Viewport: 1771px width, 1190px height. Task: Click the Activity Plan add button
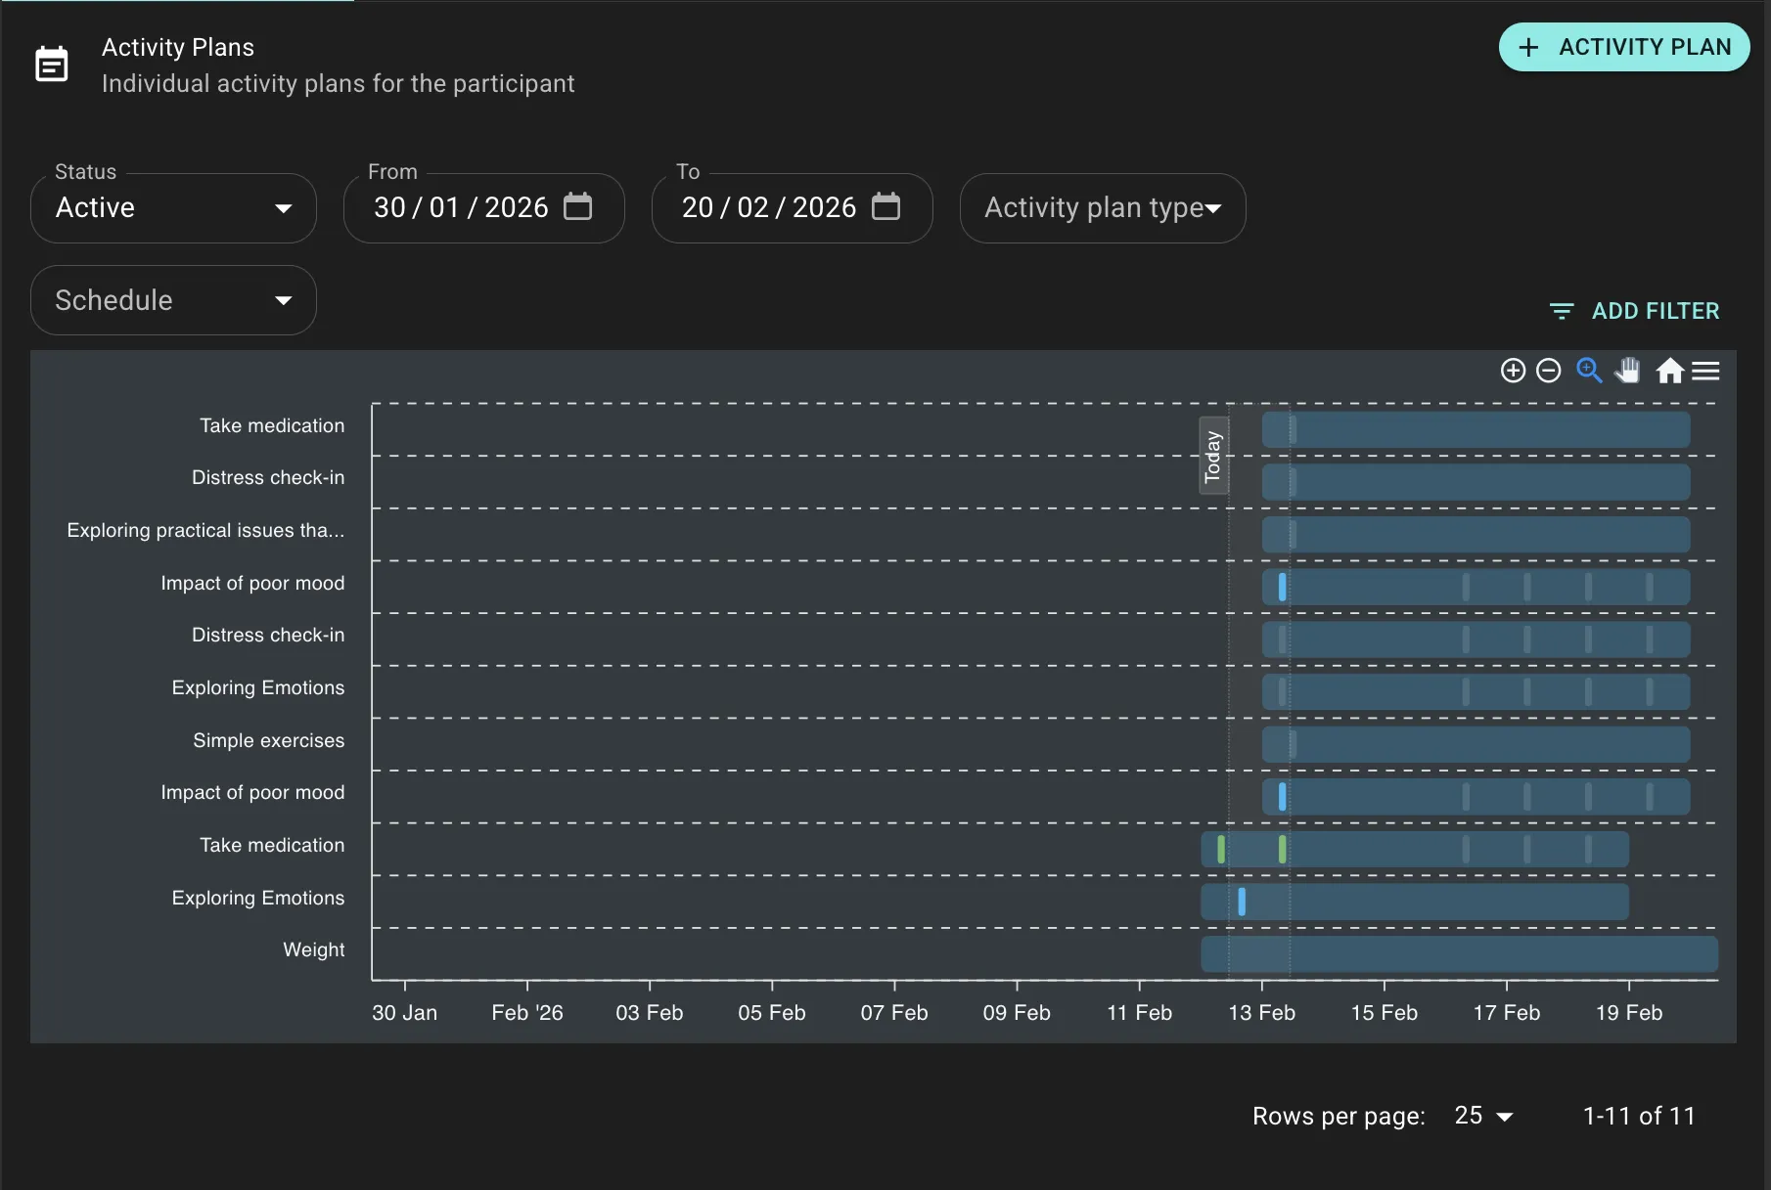point(1623,47)
